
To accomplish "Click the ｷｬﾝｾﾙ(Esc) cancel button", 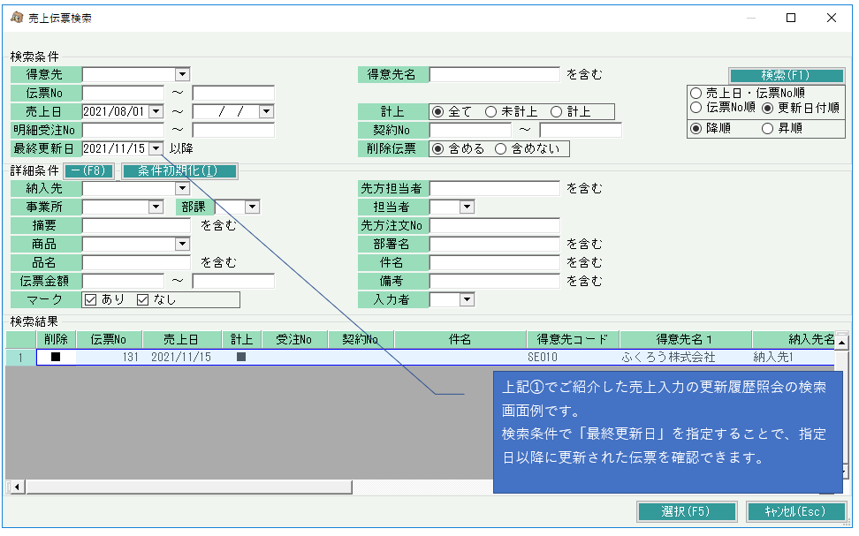I will tap(790, 511).
